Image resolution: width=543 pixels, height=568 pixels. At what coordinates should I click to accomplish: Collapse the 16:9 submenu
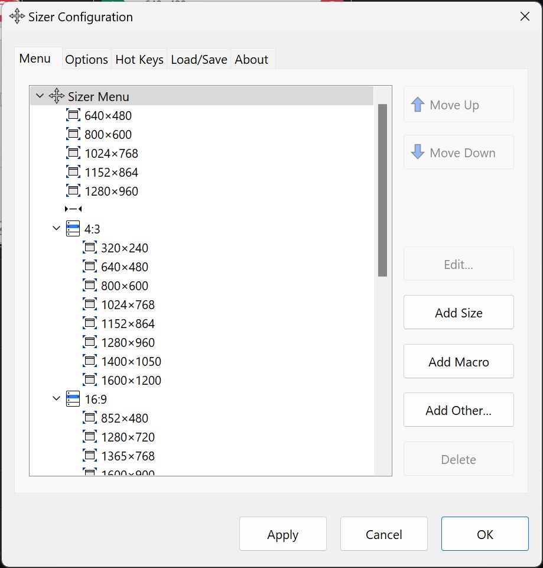pyautogui.click(x=56, y=399)
